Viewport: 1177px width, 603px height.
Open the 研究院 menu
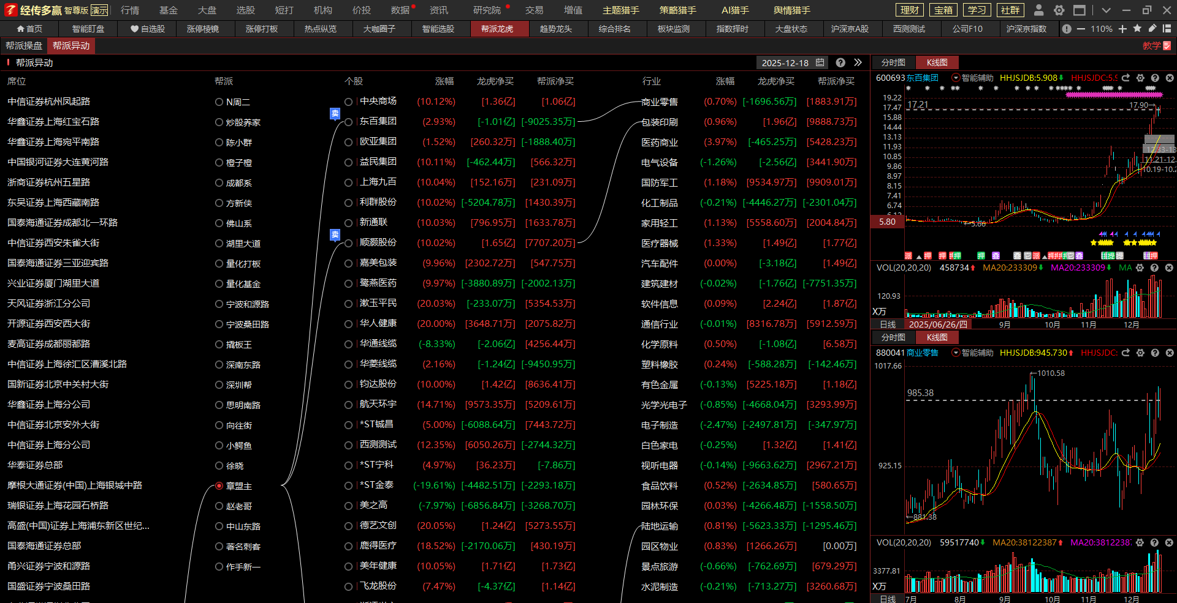(487, 10)
